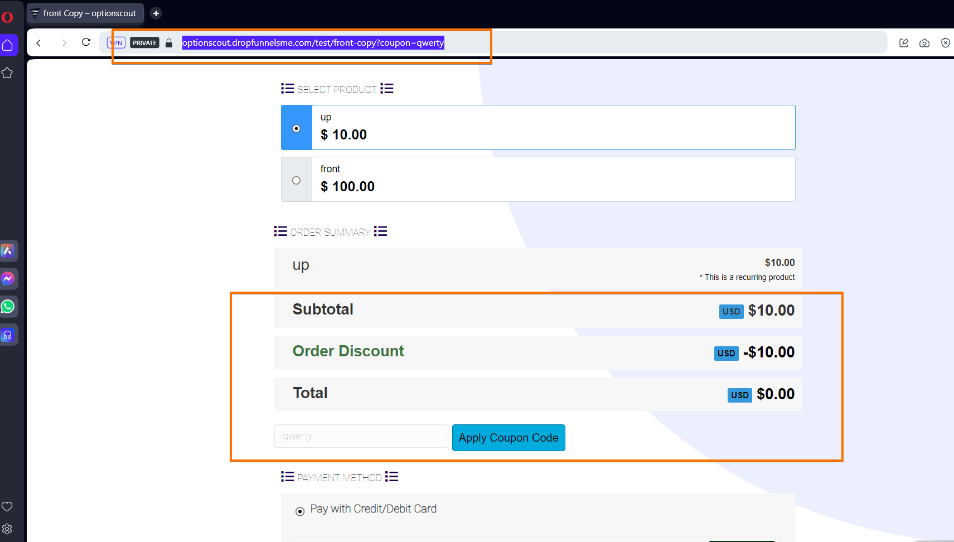Open bookmarks star in the sidebar

coord(7,72)
